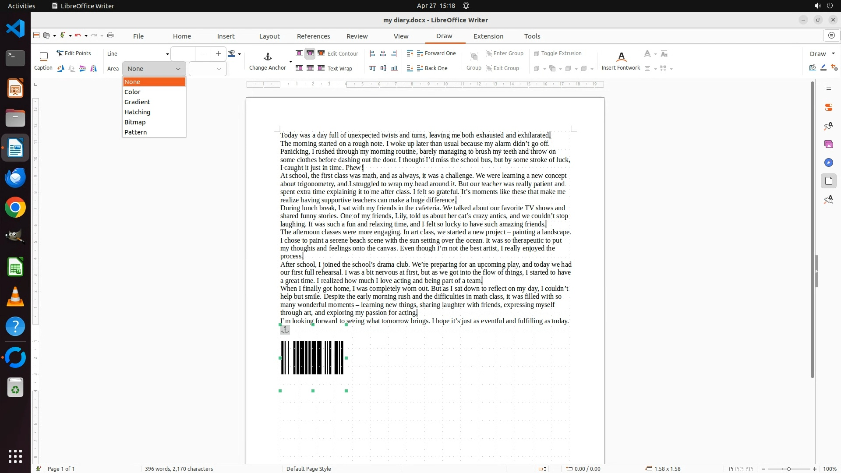Click the Insert Fontwork icon
Viewport: 841px width, 473px height.
(x=621, y=57)
